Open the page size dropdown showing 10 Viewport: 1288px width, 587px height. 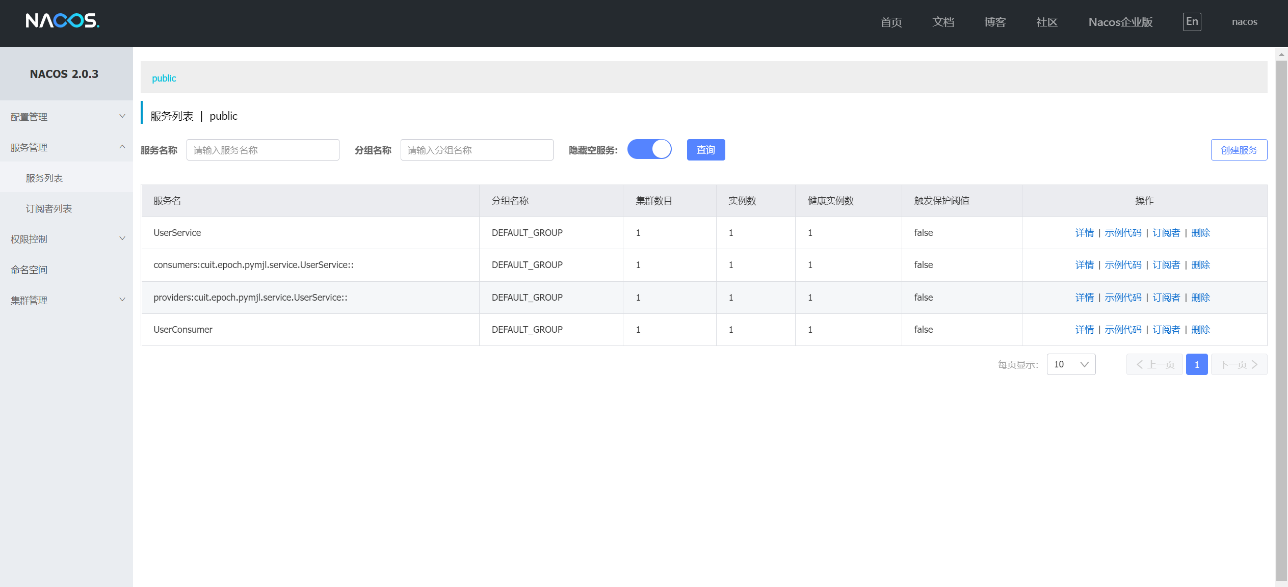pos(1071,364)
